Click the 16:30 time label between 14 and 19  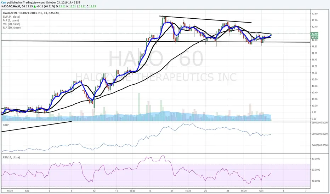point(132,191)
